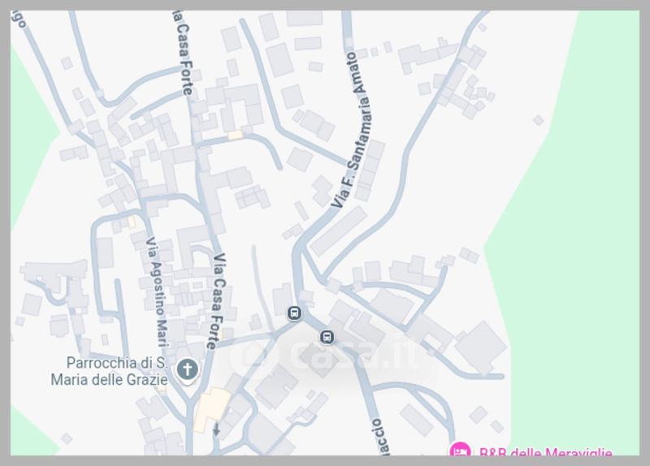The image size is (650, 466).
Task: Click the one-way arrow below the large yellow building
Action: click(215, 429)
